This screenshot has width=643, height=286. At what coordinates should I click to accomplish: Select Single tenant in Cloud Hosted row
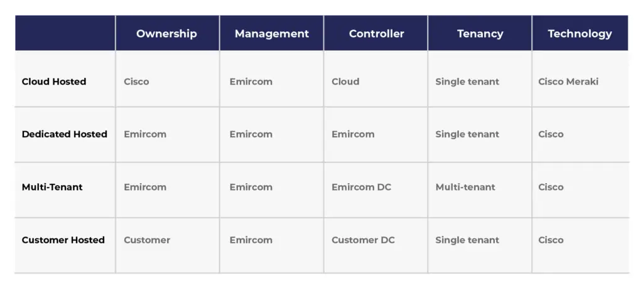click(467, 82)
